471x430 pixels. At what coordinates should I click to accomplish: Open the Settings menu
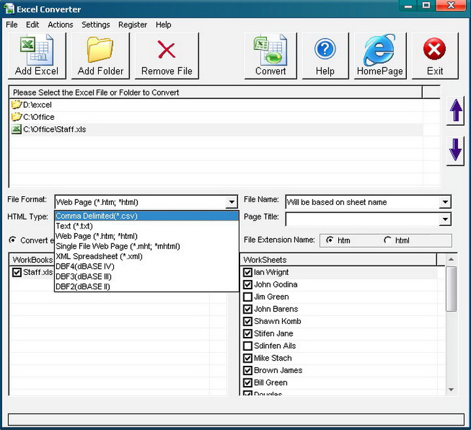tap(96, 25)
